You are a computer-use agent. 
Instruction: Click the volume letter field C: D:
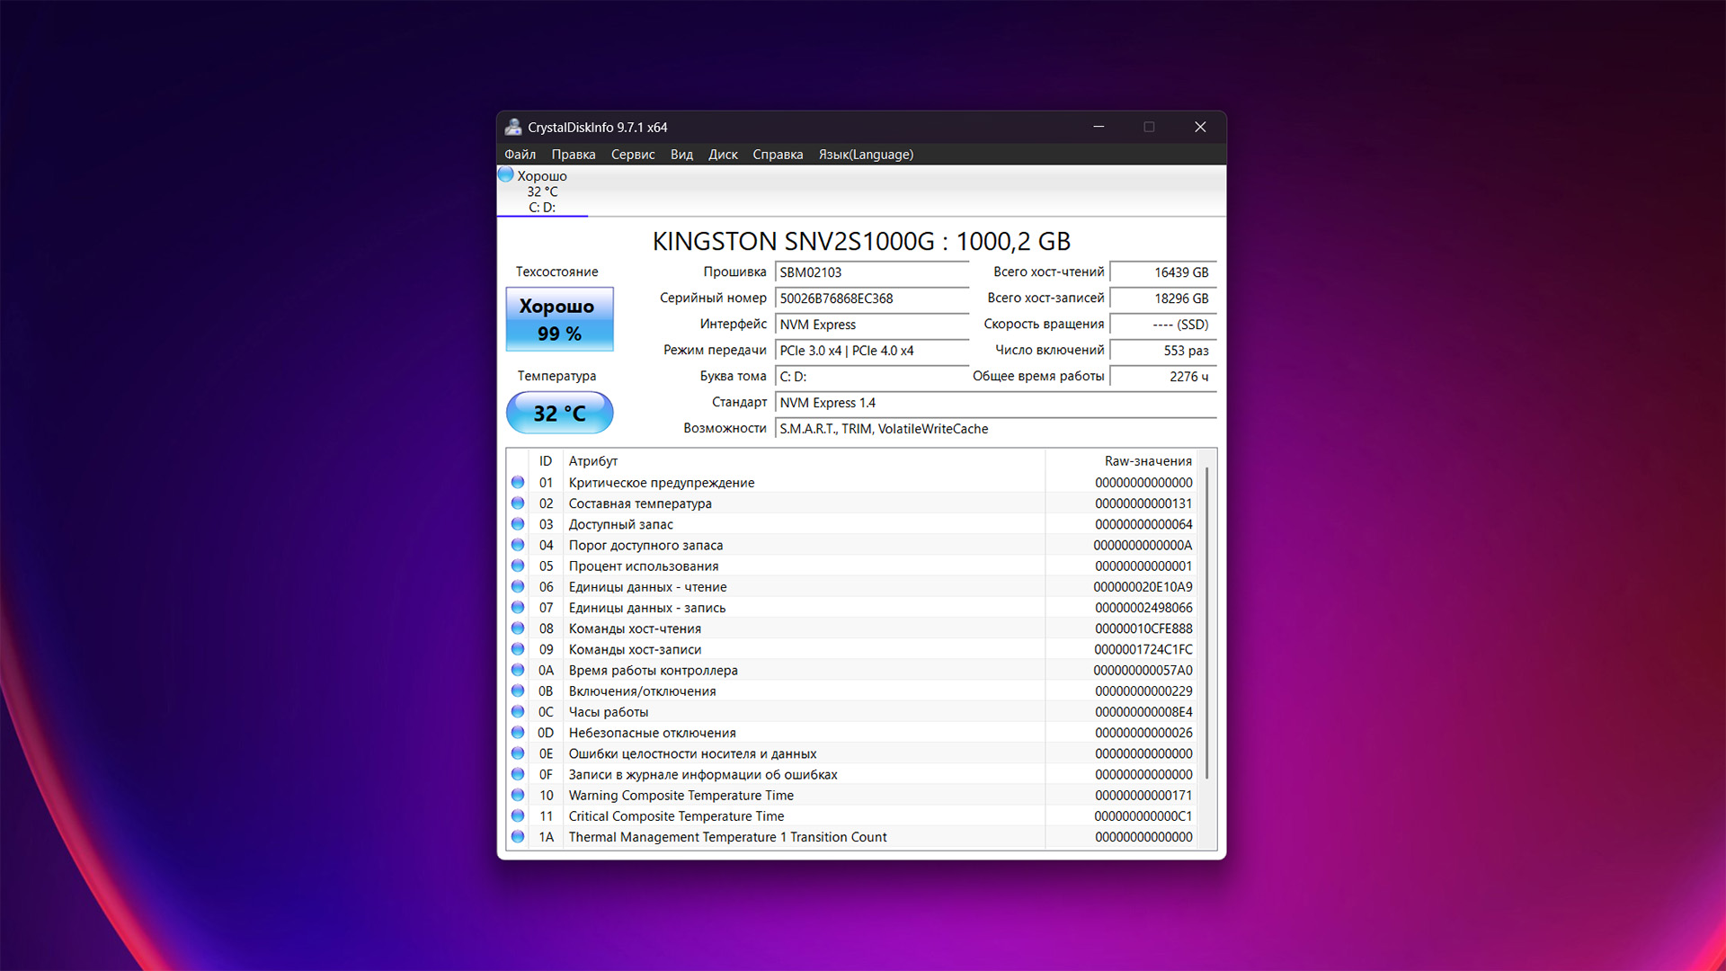[x=872, y=377]
